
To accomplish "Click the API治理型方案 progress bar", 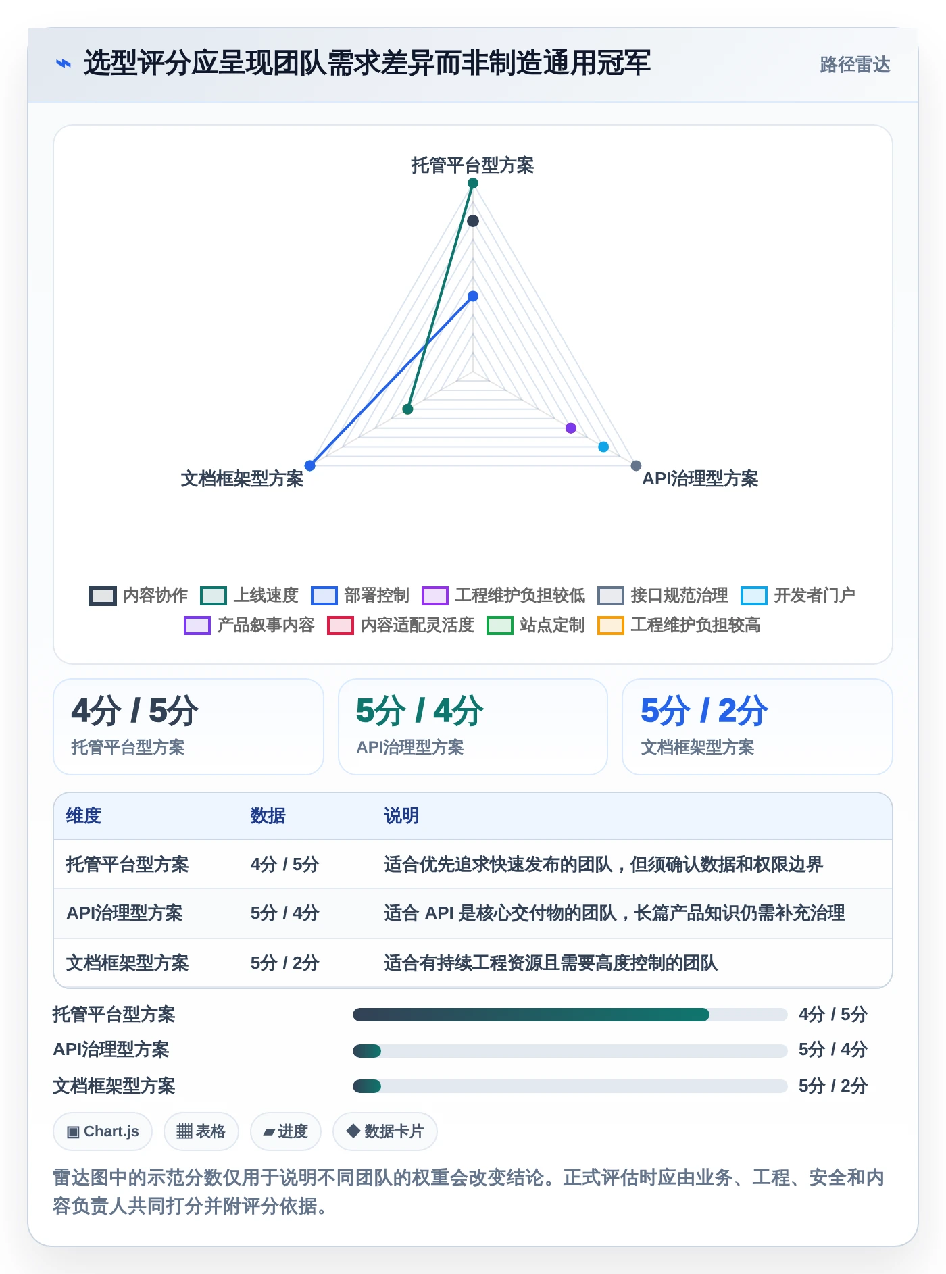I will point(570,1050).
